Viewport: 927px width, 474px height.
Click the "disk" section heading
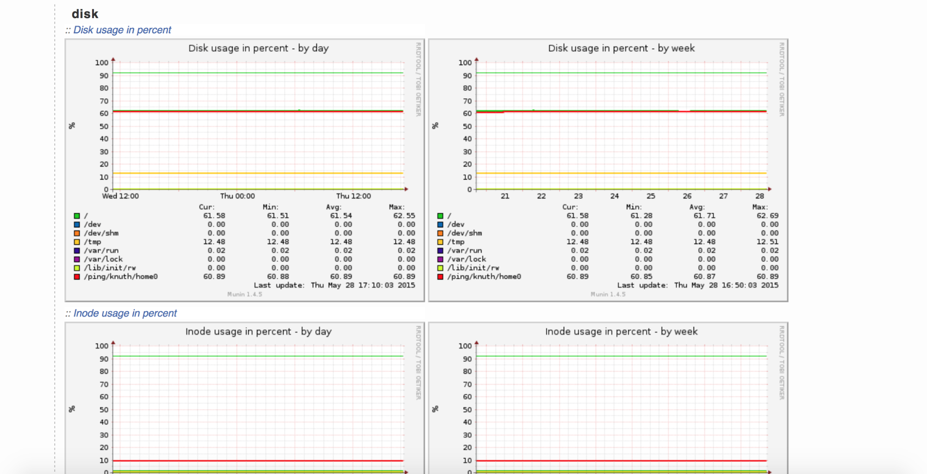pyautogui.click(x=85, y=14)
